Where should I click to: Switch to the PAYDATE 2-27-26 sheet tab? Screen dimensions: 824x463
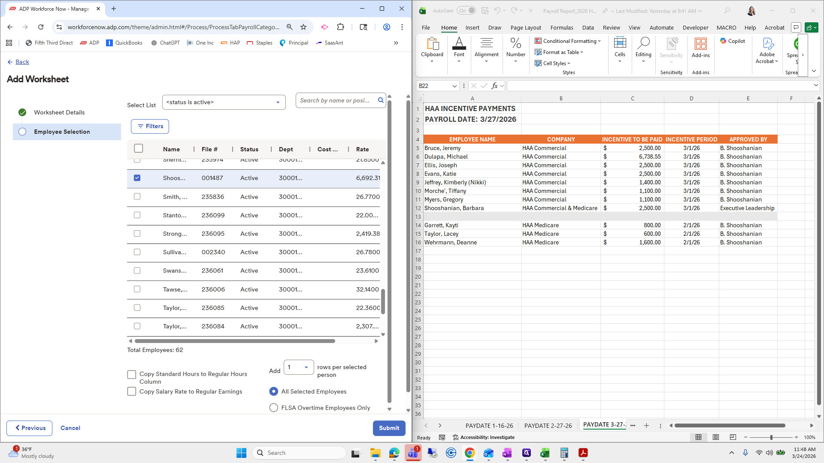tap(548, 426)
